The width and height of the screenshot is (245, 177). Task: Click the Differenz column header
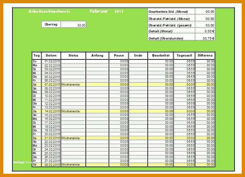pyautogui.click(x=205, y=56)
